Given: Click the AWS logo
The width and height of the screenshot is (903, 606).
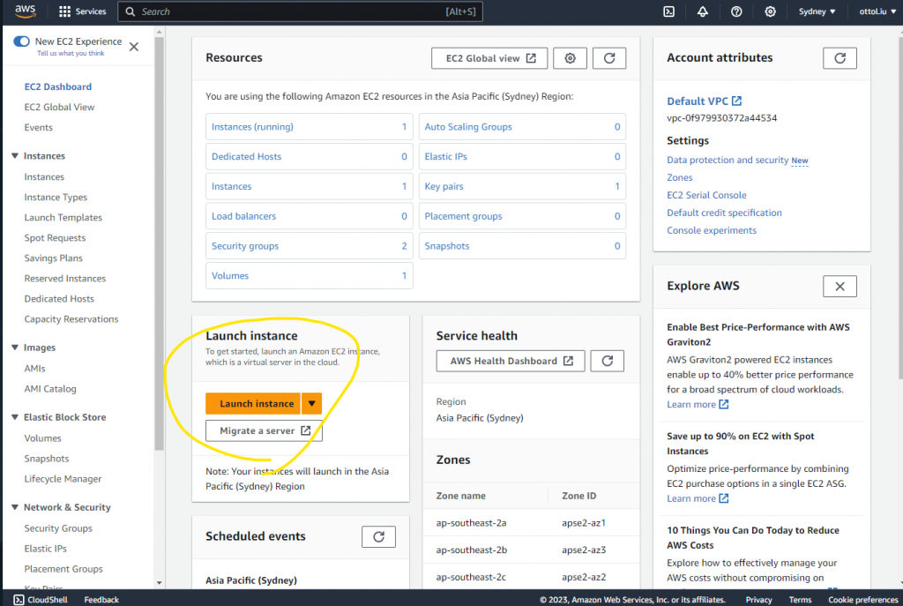Looking at the screenshot, I should click(25, 11).
